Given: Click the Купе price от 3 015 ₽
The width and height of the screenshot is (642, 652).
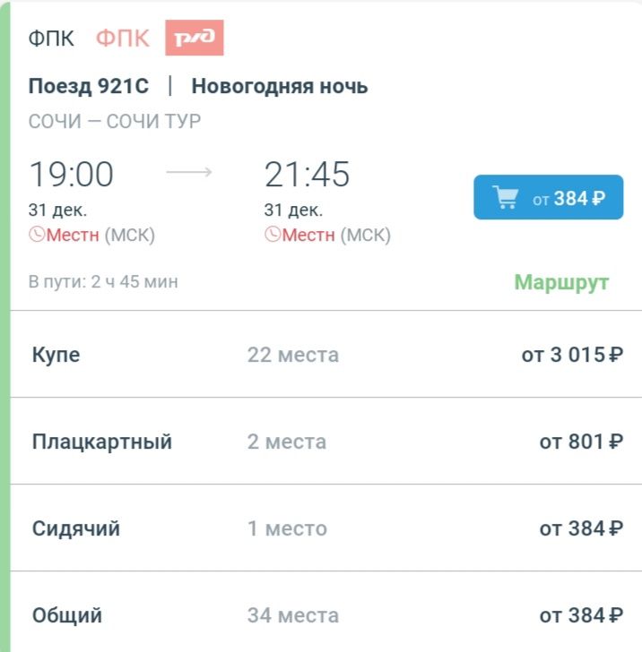Looking at the screenshot, I should [572, 355].
